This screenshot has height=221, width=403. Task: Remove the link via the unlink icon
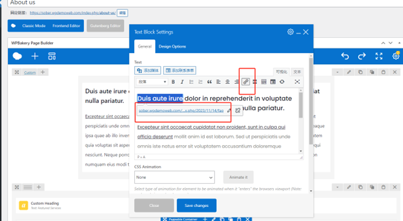pyautogui.click(x=238, y=110)
